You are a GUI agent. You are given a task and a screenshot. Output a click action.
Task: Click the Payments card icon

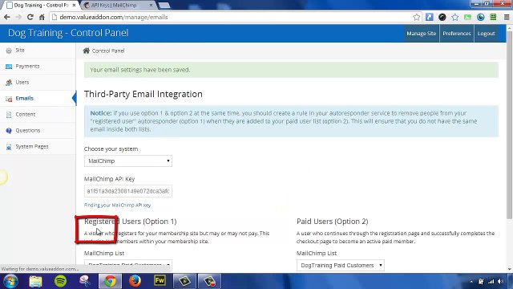pos(9,67)
